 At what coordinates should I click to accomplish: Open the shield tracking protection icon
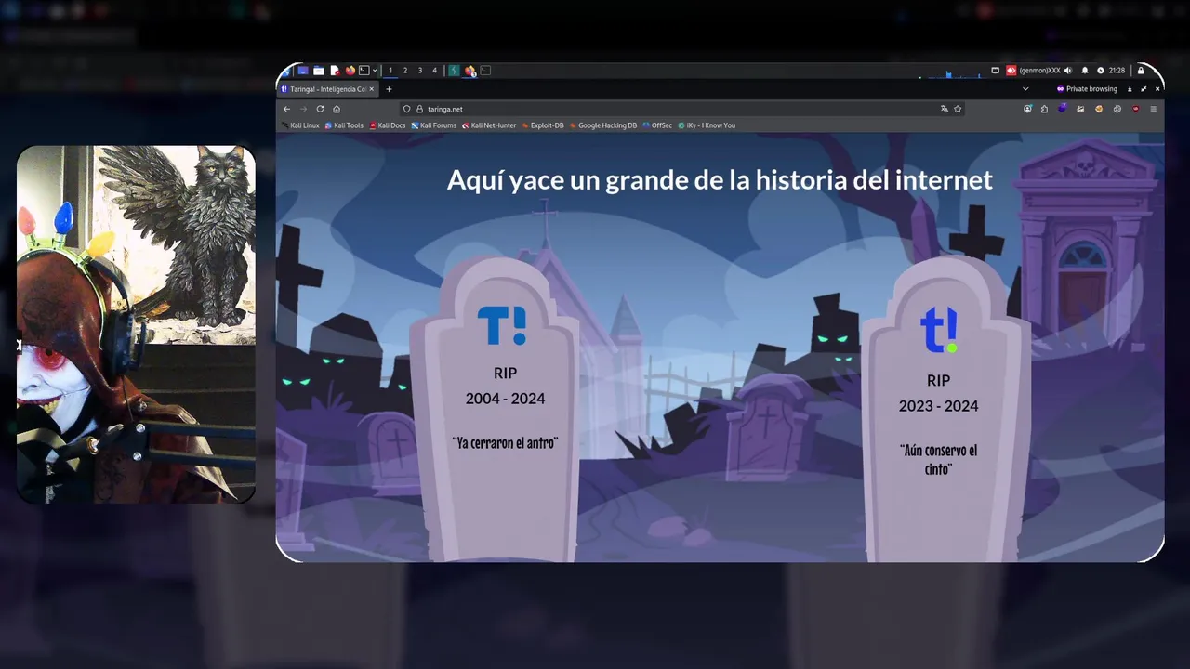pos(406,109)
